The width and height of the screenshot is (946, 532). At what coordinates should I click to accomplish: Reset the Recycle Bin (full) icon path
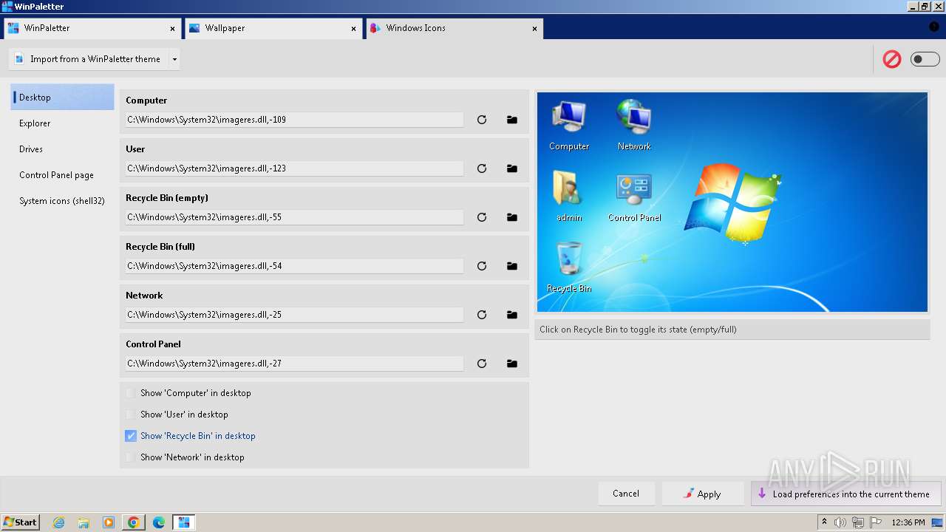pos(482,266)
